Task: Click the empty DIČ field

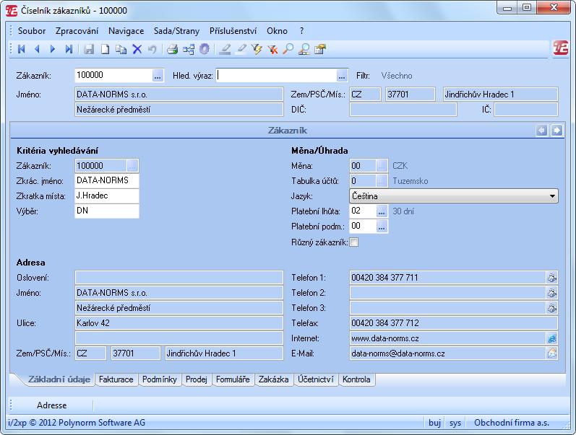Action: [x=403, y=110]
